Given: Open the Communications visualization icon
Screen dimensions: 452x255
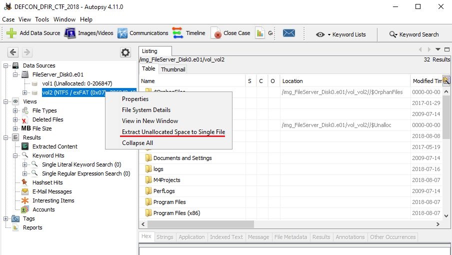Looking at the screenshot, I should point(122,33).
